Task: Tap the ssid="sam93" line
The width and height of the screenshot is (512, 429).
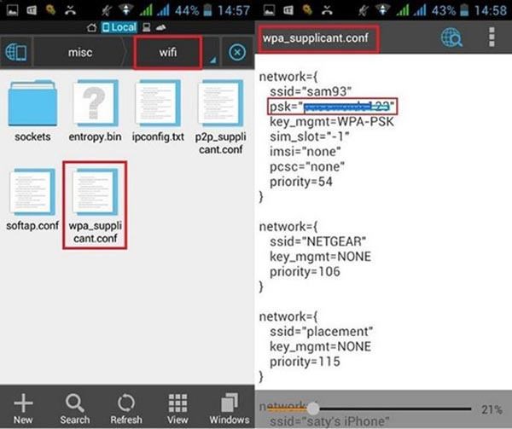Action: [311, 91]
